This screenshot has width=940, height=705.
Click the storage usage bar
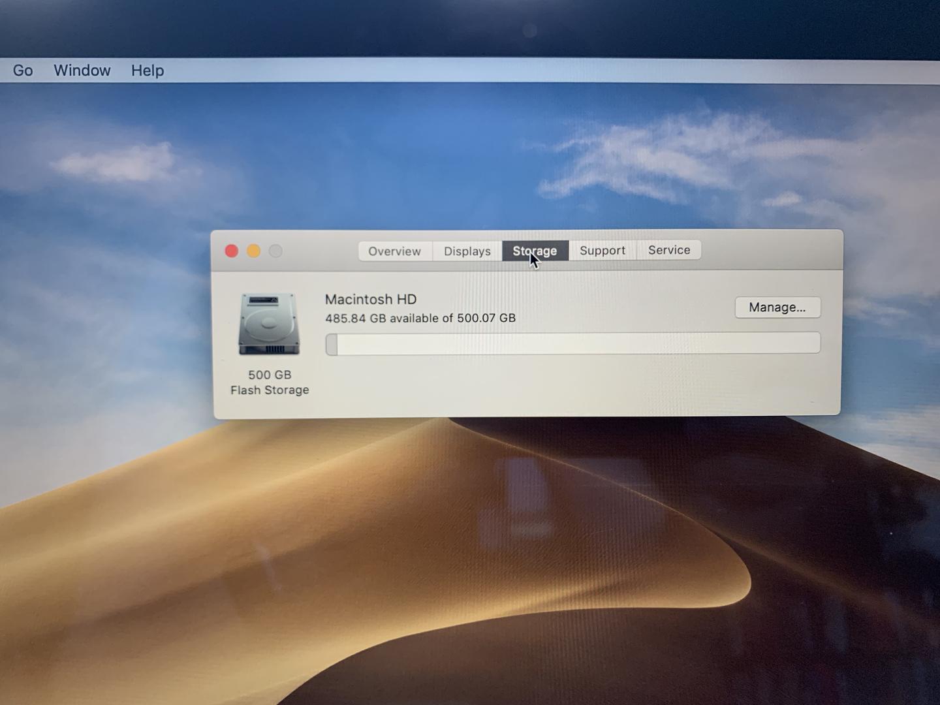point(572,343)
